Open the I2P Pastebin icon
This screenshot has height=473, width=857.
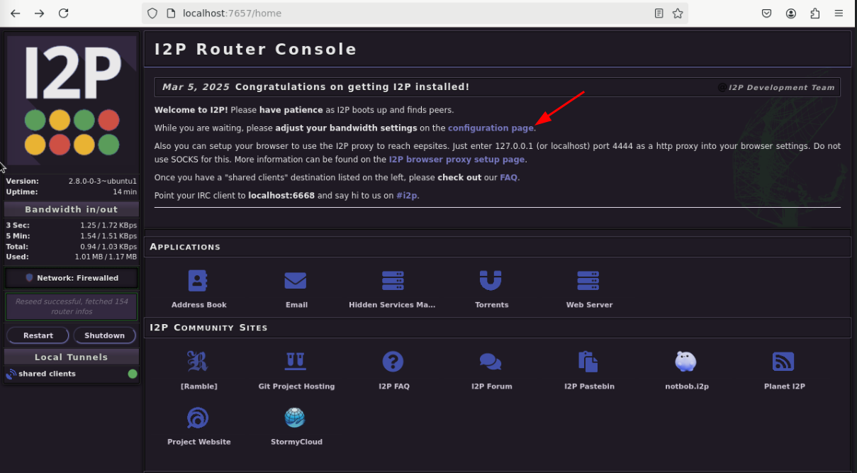point(588,362)
